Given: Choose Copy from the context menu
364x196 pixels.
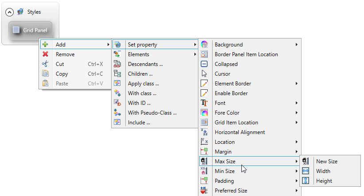Looking at the screenshot, I should pyautogui.click(x=62, y=74).
